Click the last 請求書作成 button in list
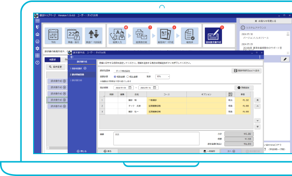Image resolution: width=292 pixels, height=176 pixels. (x=57, y=106)
